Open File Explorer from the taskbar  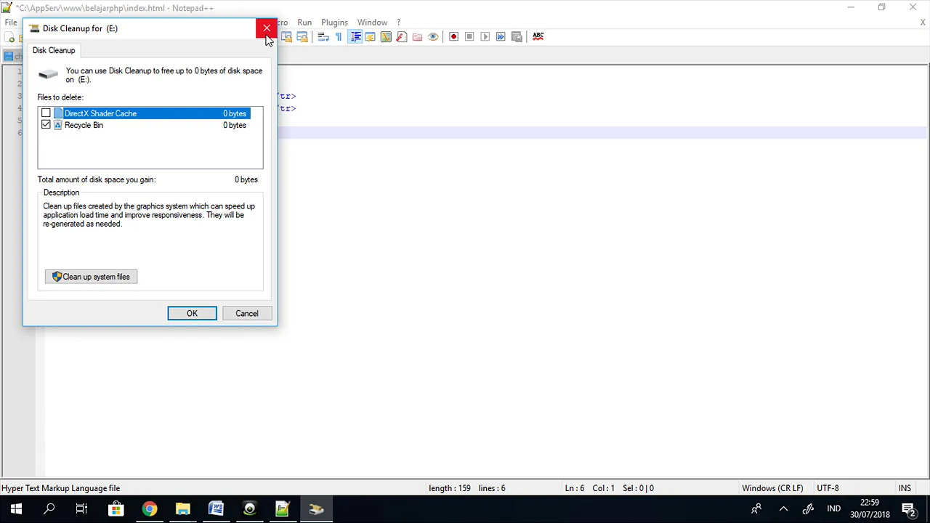(182, 509)
